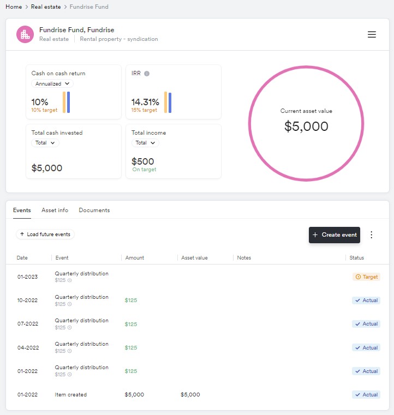
Task: Click the 14.31% IRR value
Action: pos(145,102)
